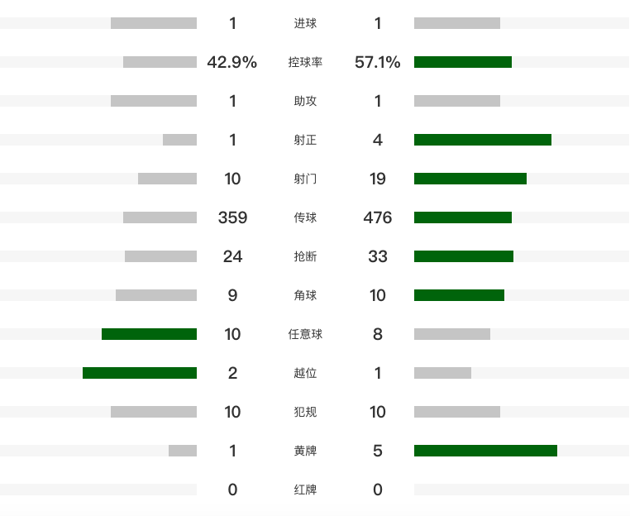The image size is (630, 516).
Task: Click the green bar for 5 yellow cards
Action: [x=485, y=451]
